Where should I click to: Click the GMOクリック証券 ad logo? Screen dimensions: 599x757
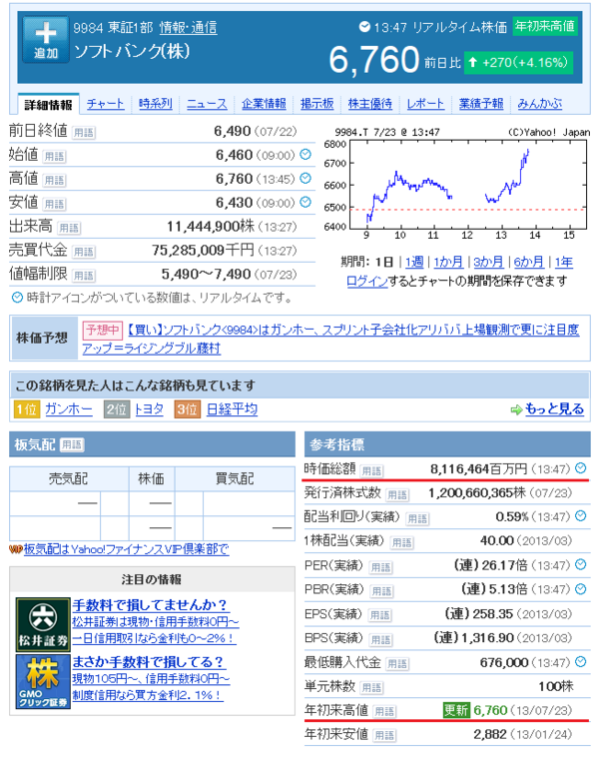(x=43, y=682)
